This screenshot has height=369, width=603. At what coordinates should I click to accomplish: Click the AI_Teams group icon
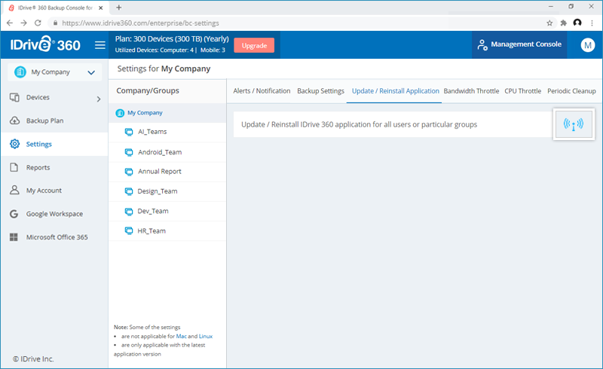[129, 132]
